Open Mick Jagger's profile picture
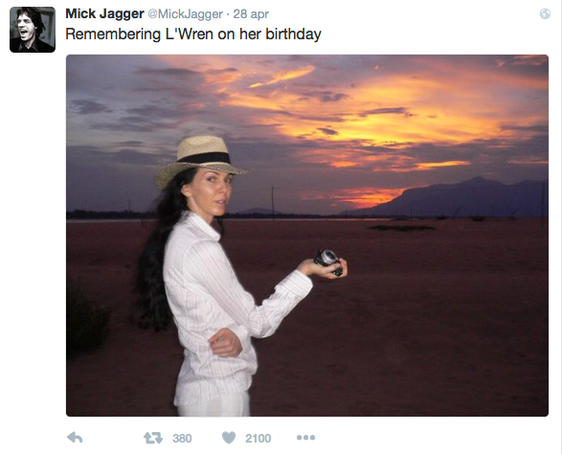 click(x=33, y=30)
